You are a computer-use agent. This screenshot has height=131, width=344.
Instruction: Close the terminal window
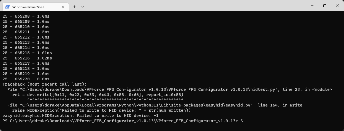tap(337, 6)
